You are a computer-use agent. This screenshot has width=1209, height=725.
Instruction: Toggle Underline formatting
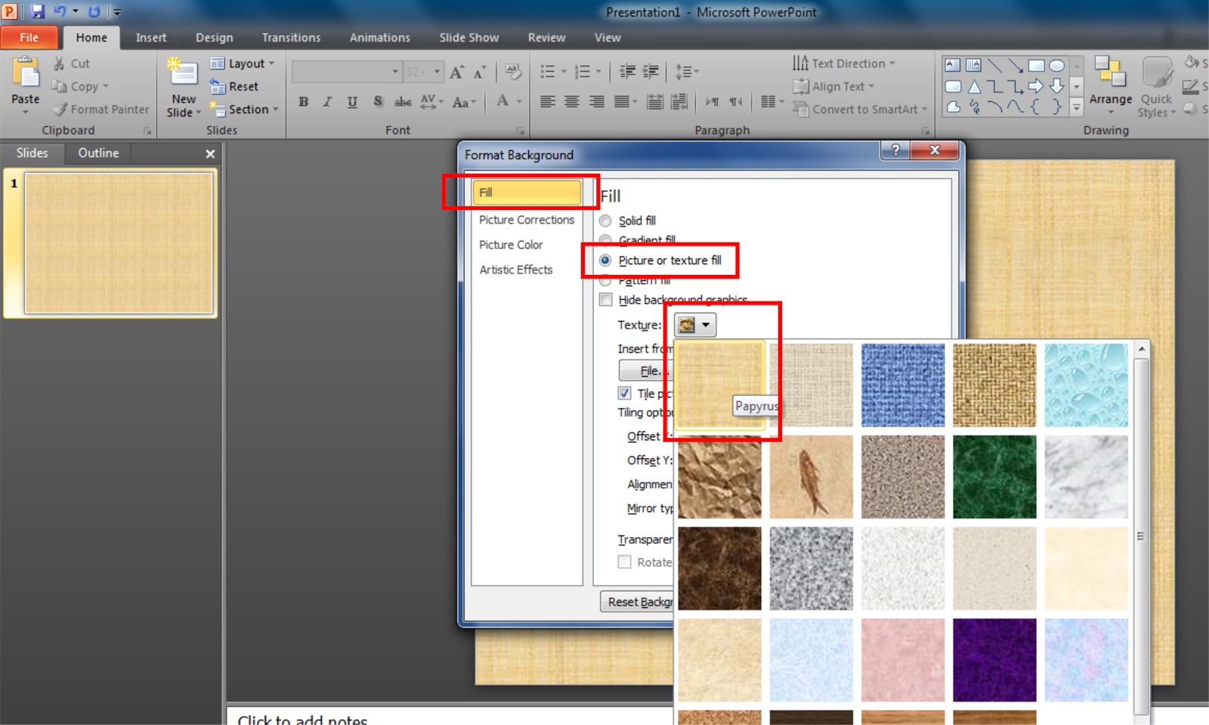352,102
